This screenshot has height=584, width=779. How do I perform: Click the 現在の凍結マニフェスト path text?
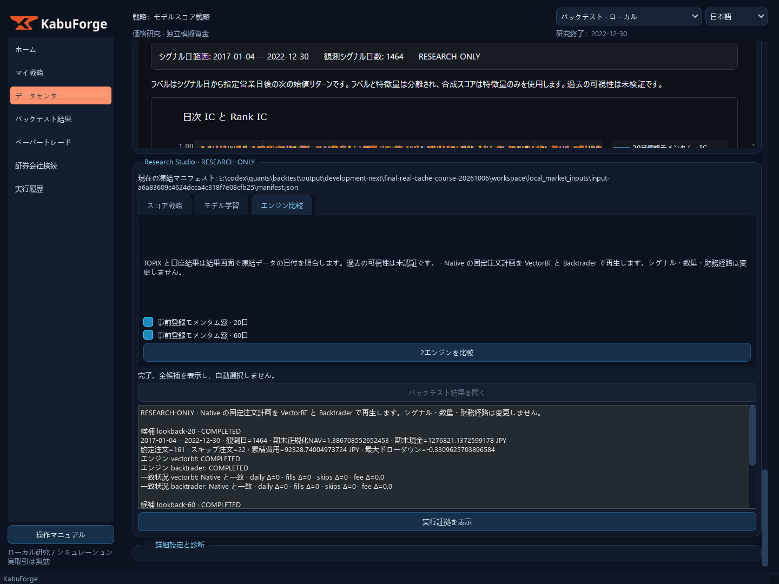point(374,183)
